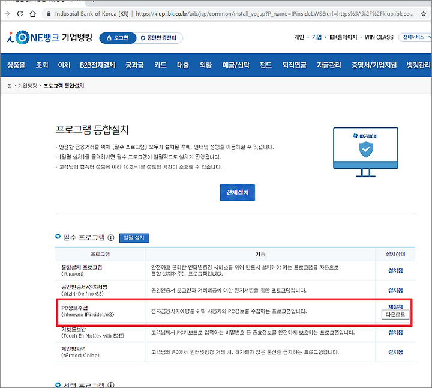Image resolution: width=432 pixels, height=388 pixels.
Task: Click the 일괄 설치 button
Action: tap(134, 238)
